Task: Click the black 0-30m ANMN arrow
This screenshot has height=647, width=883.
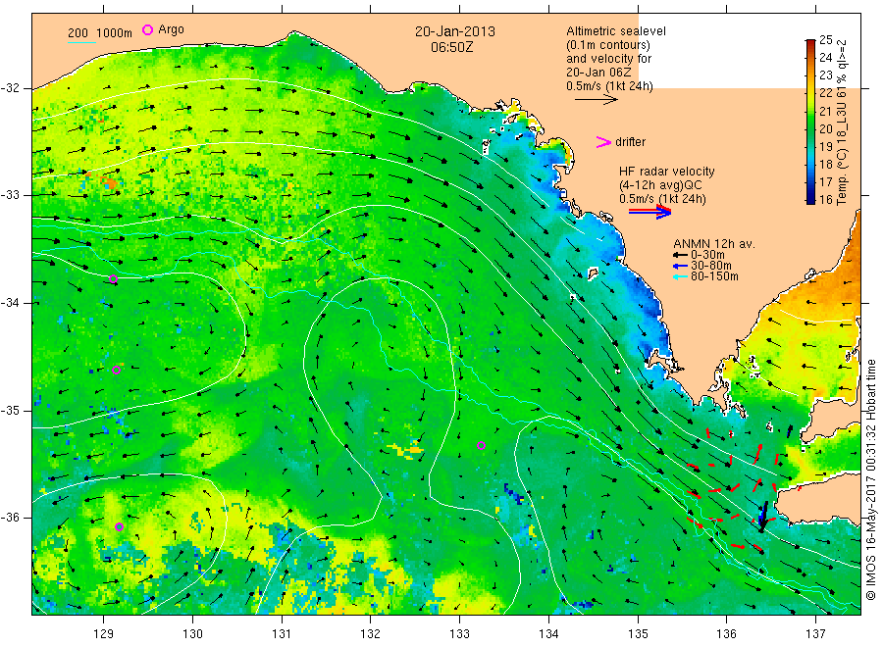Action: (680, 255)
